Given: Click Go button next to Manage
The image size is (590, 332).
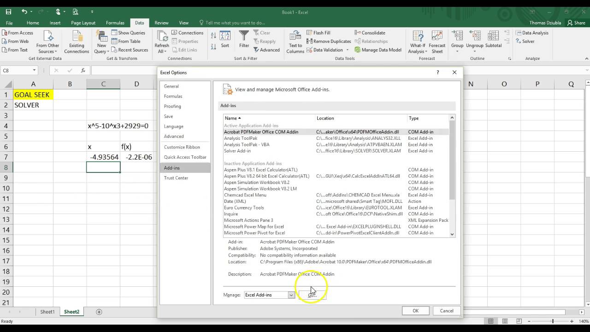Looking at the screenshot, I should point(312,295).
